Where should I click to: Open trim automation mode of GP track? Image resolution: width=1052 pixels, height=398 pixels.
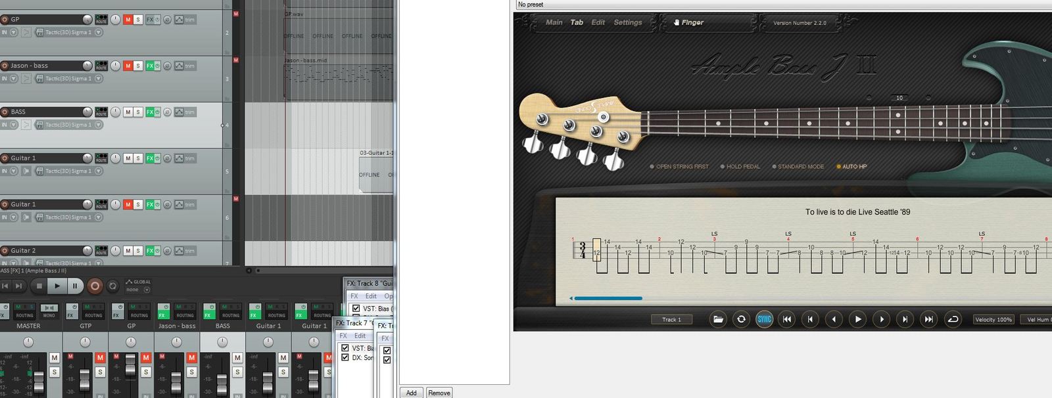pos(189,20)
